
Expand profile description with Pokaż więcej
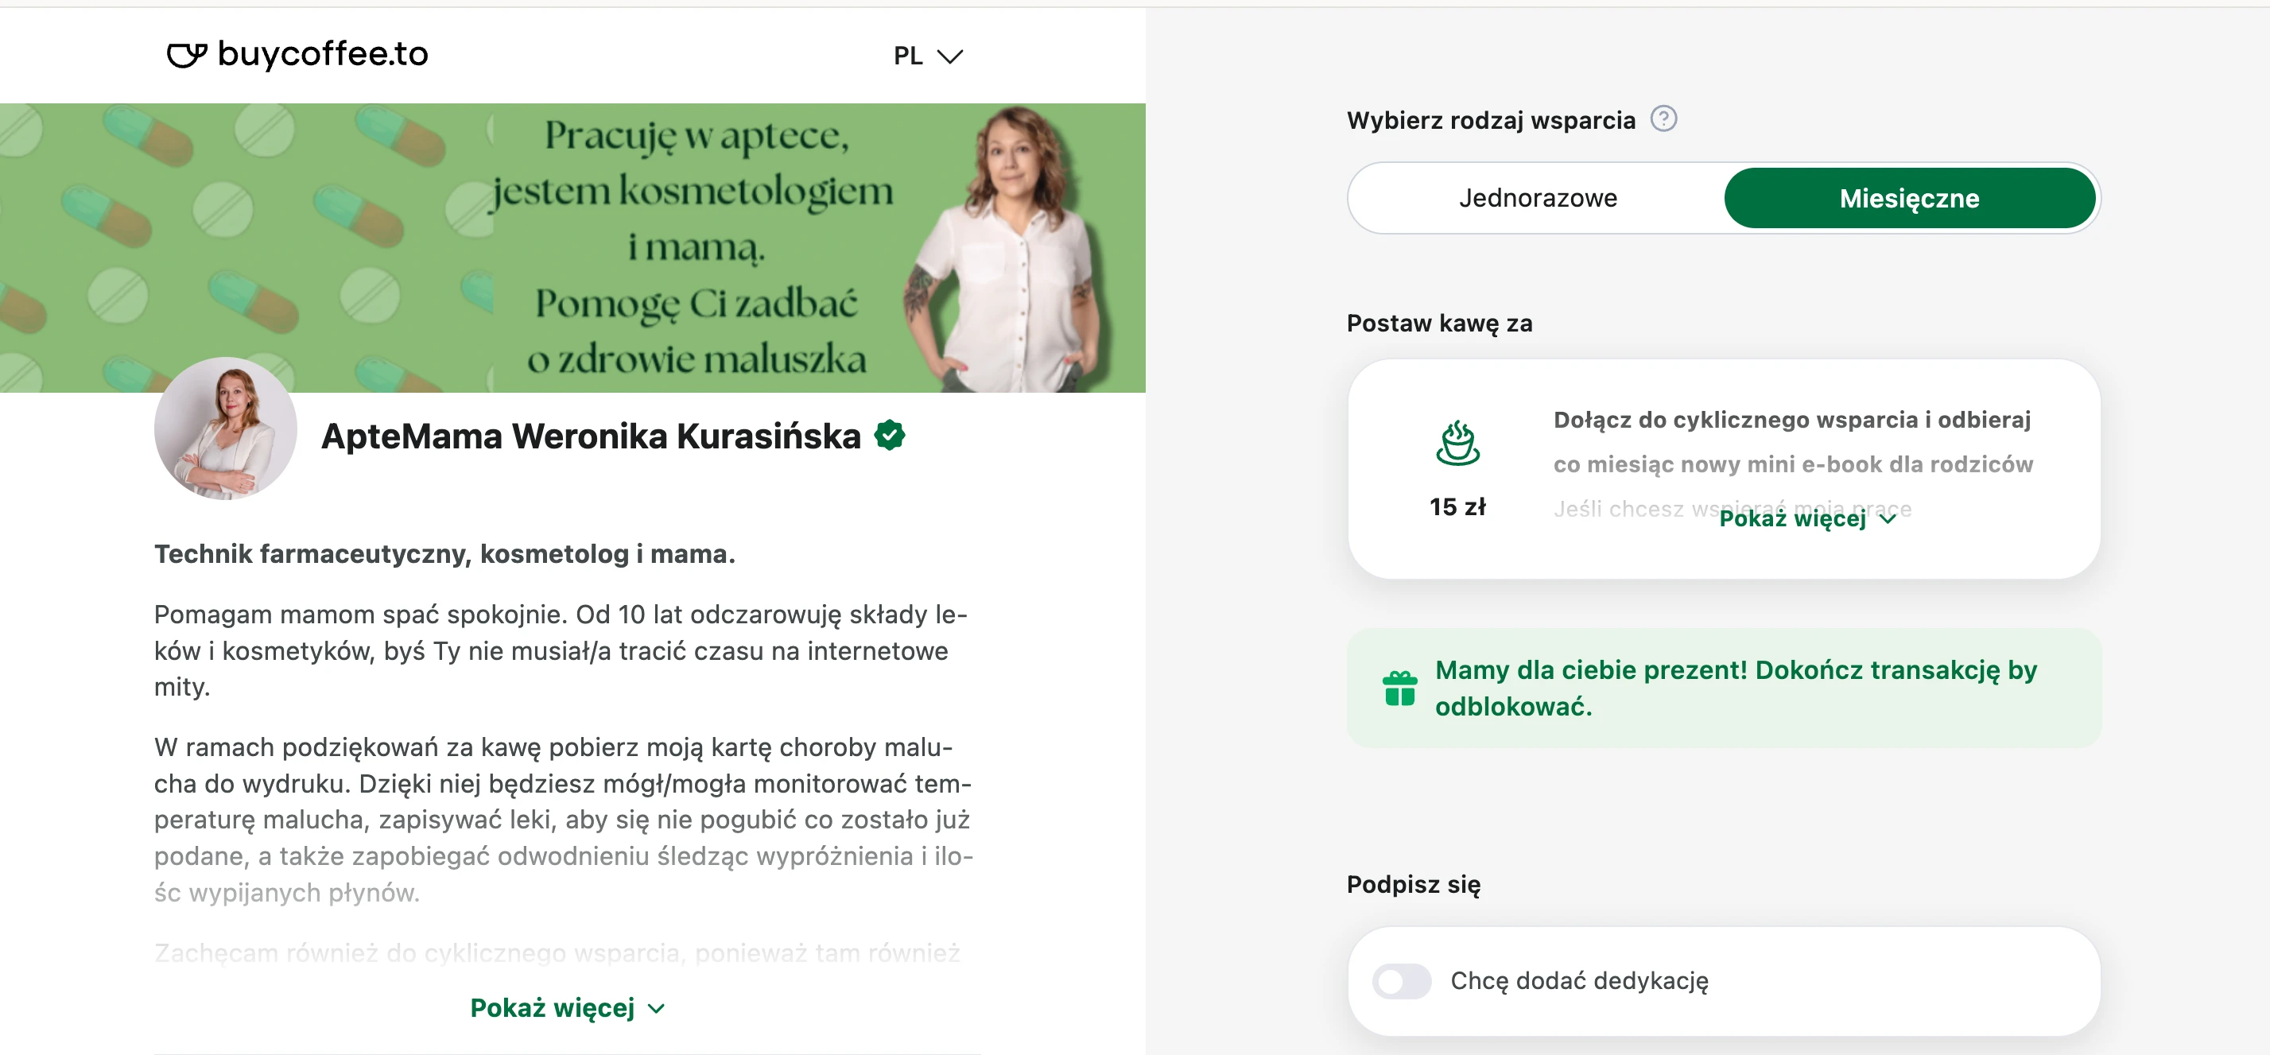568,1007
